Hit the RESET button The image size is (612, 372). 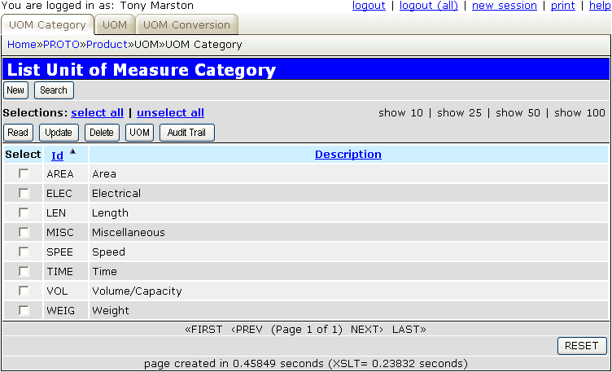(x=581, y=346)
